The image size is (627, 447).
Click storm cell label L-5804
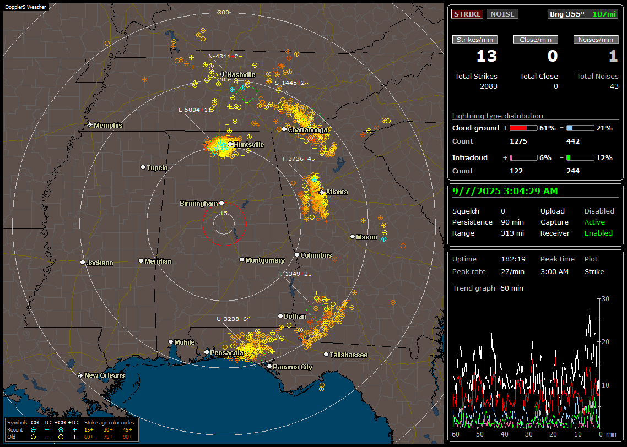196,110
